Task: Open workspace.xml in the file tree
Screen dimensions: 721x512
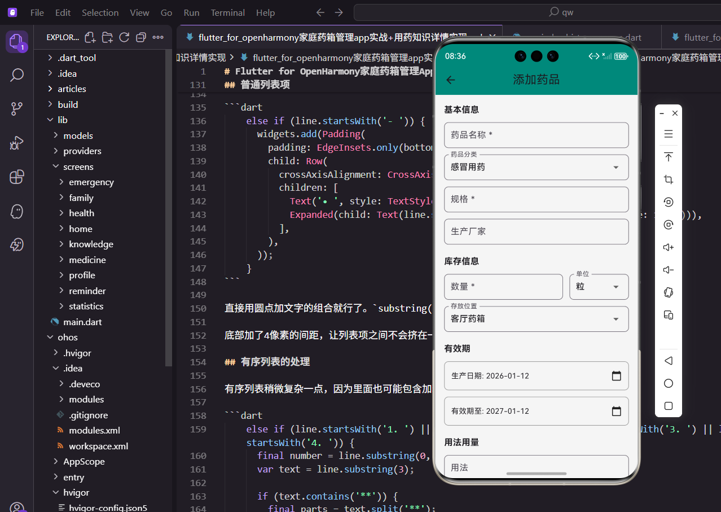Action: tap(98, 446)
